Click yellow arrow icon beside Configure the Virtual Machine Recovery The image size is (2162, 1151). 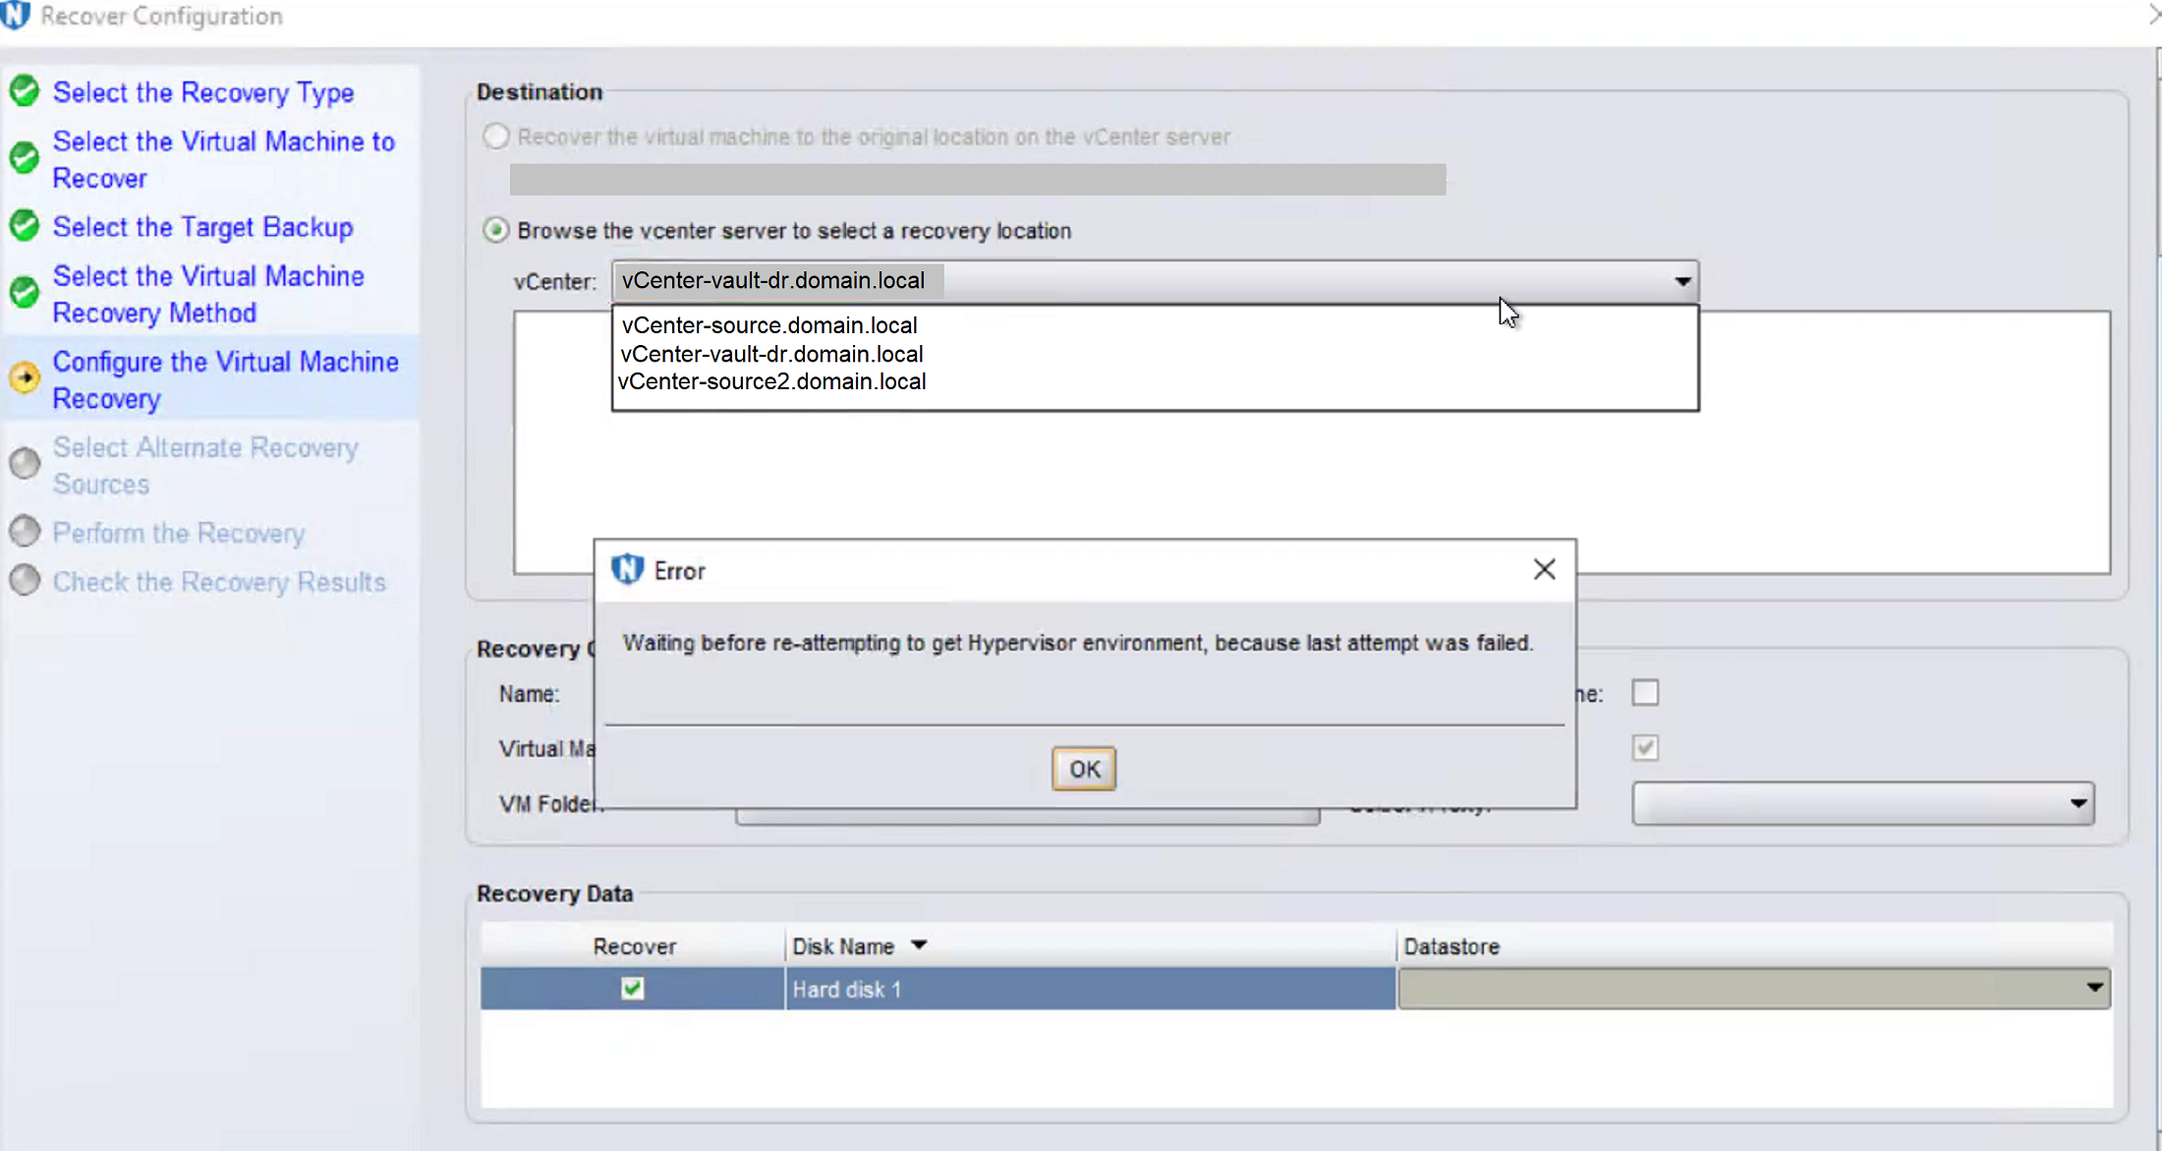coord(25,377)
